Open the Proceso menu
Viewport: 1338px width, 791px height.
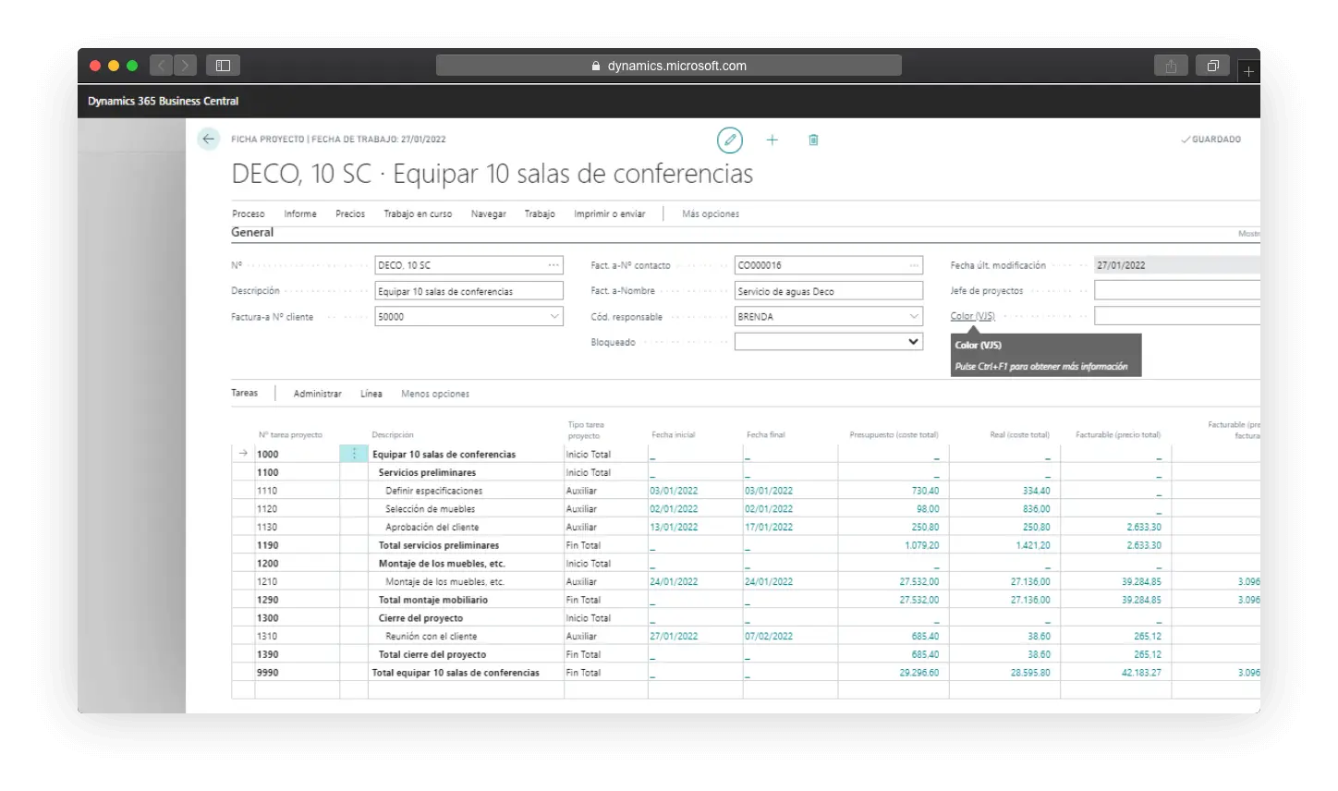pos(248,213)
